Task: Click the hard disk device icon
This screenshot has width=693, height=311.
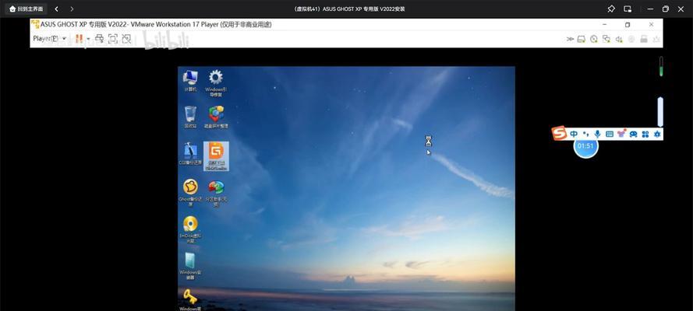Action: coord(582,39)
